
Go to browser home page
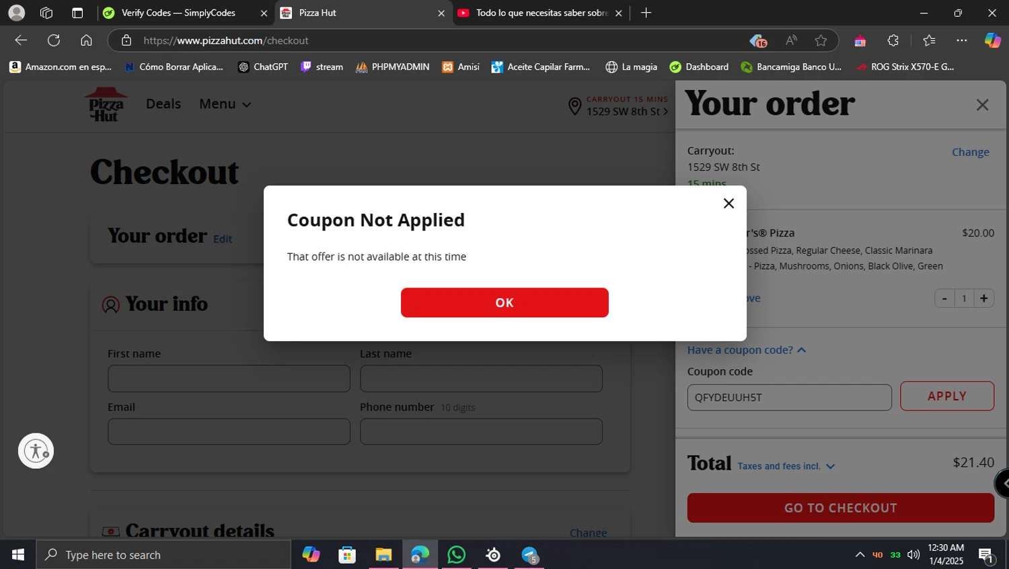86,40
